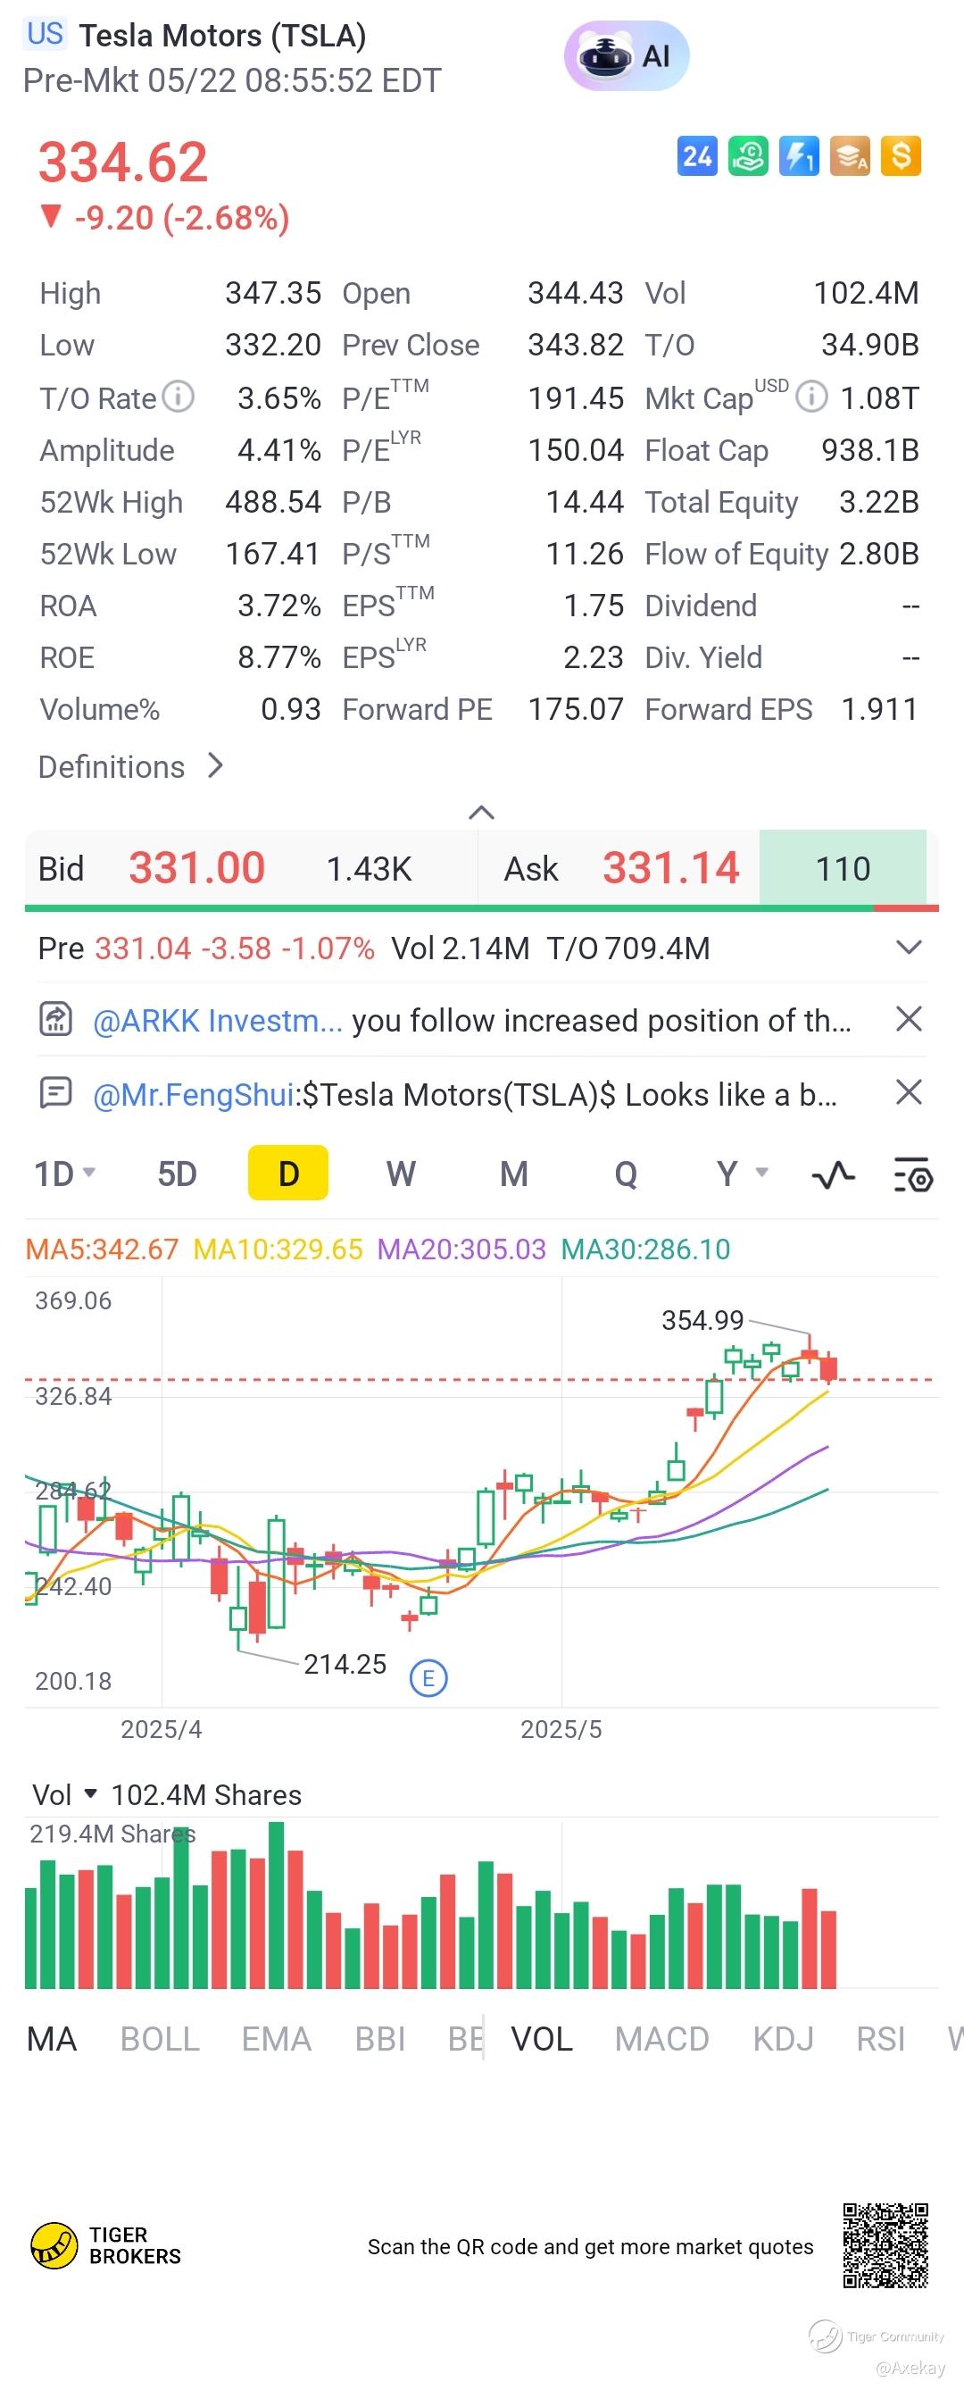Viewport: 964px width, 2390px height.
Task: Dismiss the ARKK Investment notification
Action: click(910, 1019)
